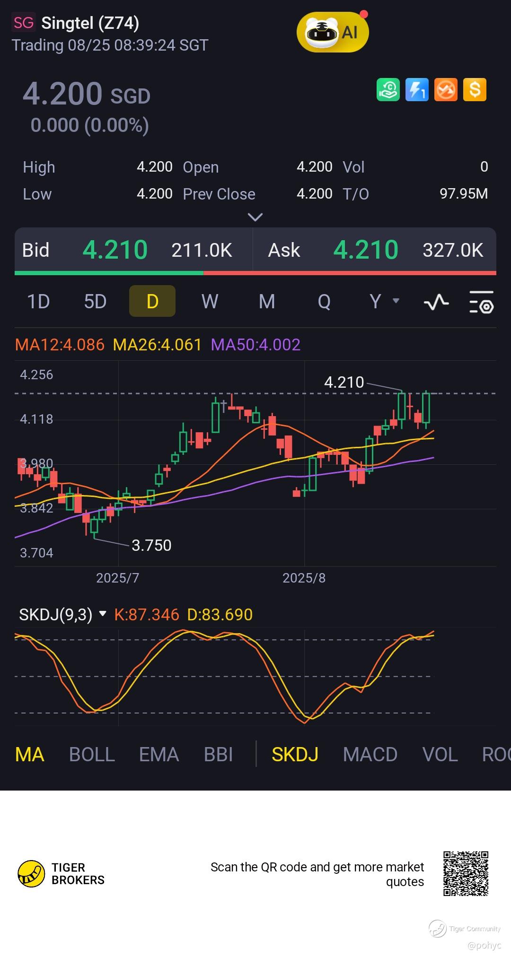The image size is (511, 957).
Task: Open chart display settings icon
Action: coord(481,302)
